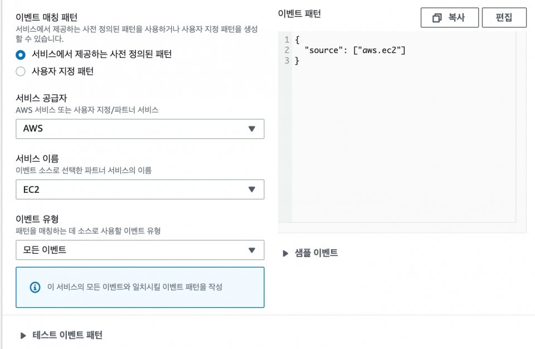The height and width of the screenshot is (349, 535).
Task: Click the 복사 button
Action: point(449,18)
